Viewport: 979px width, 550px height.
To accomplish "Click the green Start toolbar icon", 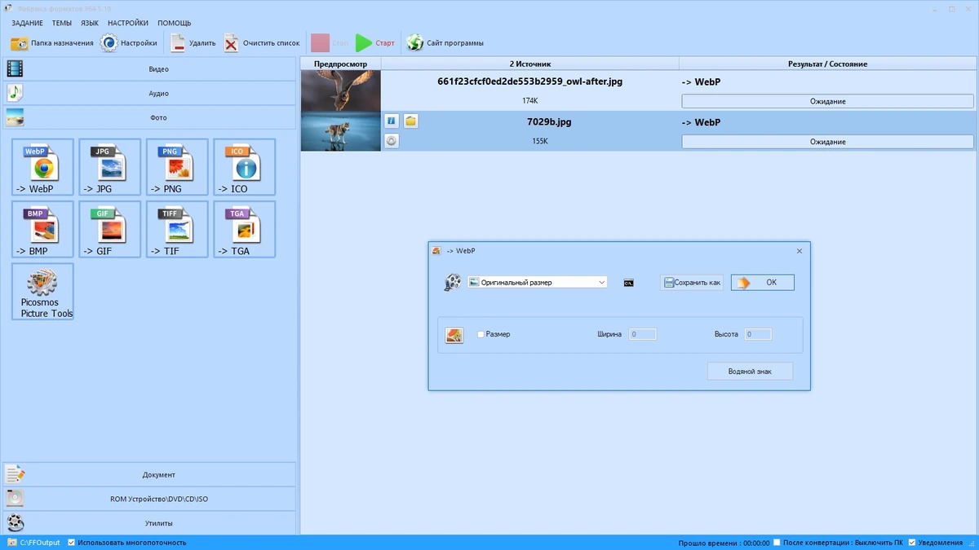I will [x=364, y=43].
